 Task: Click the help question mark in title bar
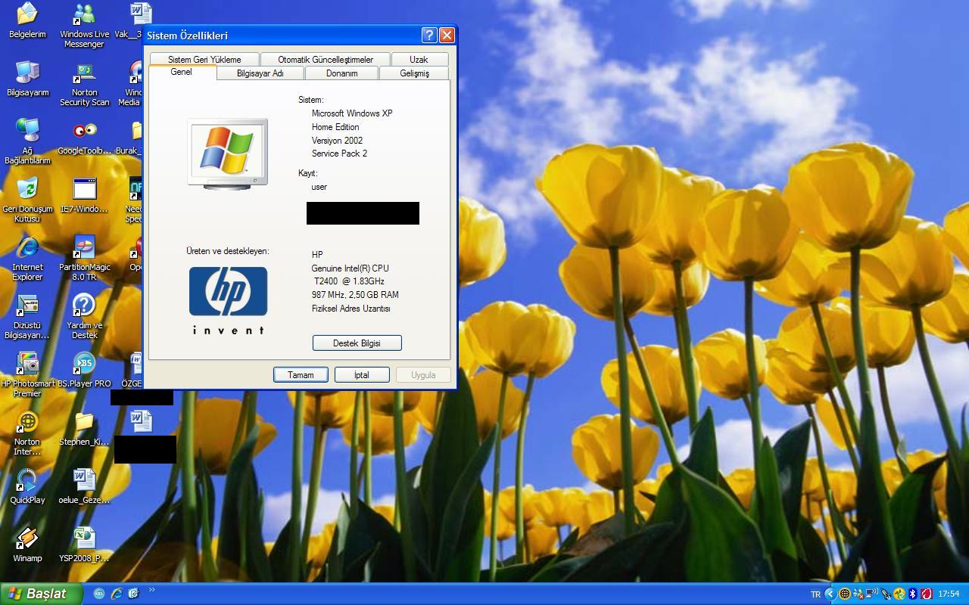(428, 35)
